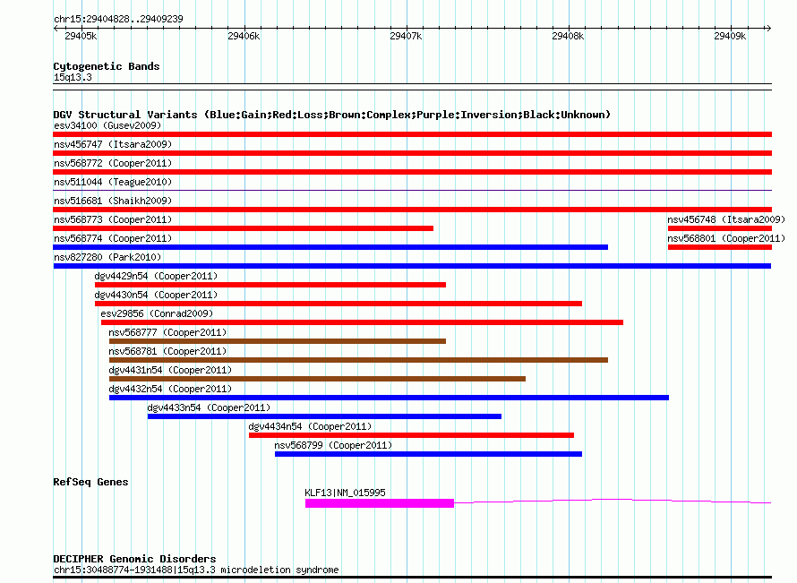Select the nsv568773 (Cooper2011) label
The image size is (797, 583).
tap(113, 219)
